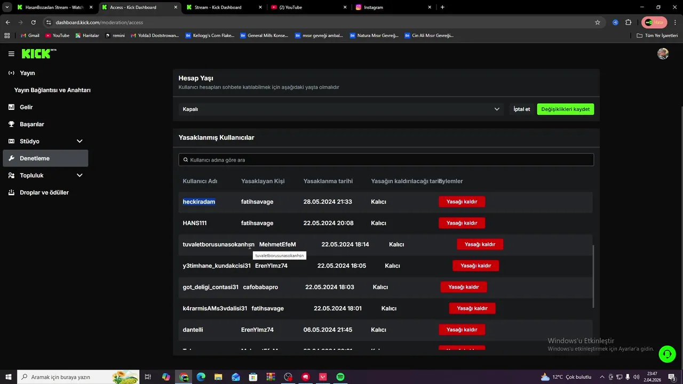Switch to Stream - Kick Dashboard tab
683x384 pixels.
(x=224, y=7)
